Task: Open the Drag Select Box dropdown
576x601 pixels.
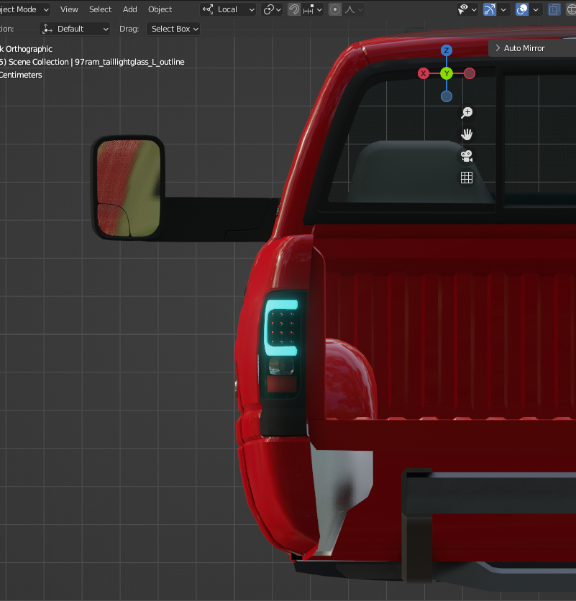Action: (x=173, y=29)
